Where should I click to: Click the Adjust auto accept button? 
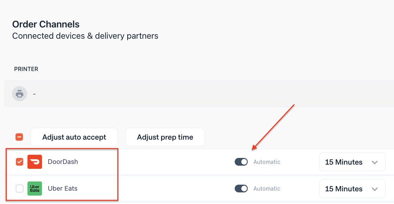[74, 137]
